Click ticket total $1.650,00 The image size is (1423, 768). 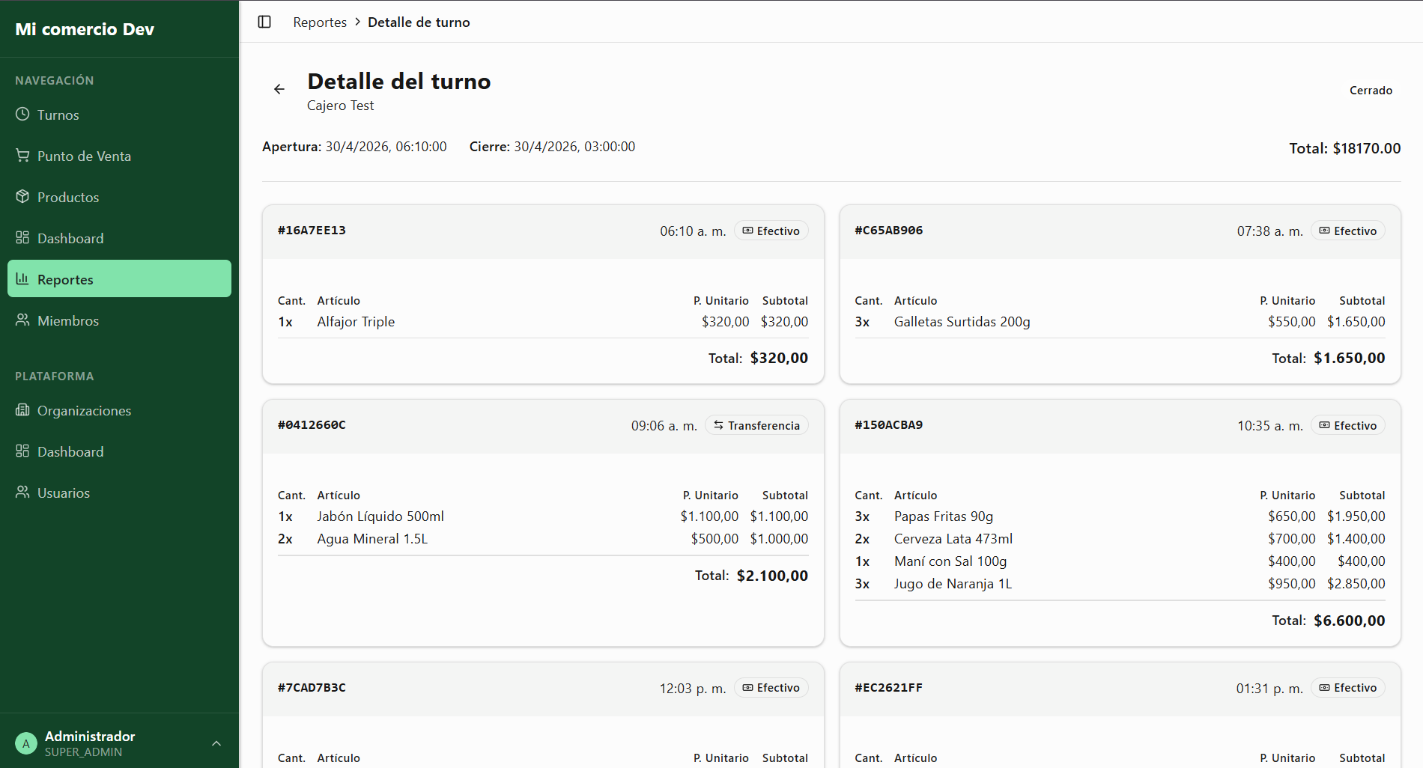coord(1350,358)
